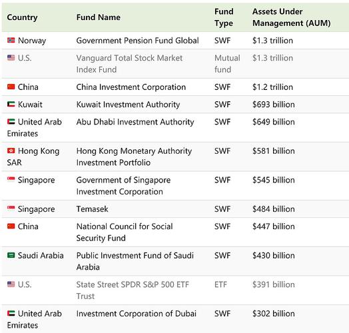This screenshot has width=349, height=333.
Task: Click the ETF fund type cell
Action: (220, 284)
